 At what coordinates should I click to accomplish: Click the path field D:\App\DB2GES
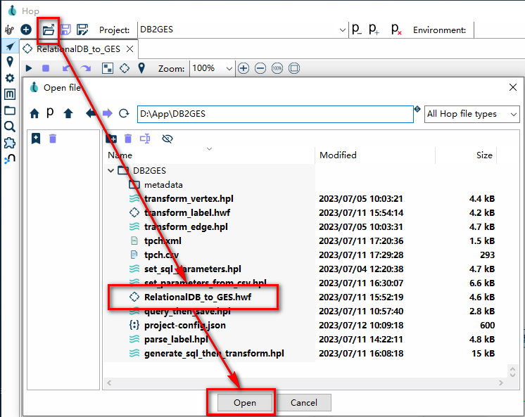pos(275,114)
